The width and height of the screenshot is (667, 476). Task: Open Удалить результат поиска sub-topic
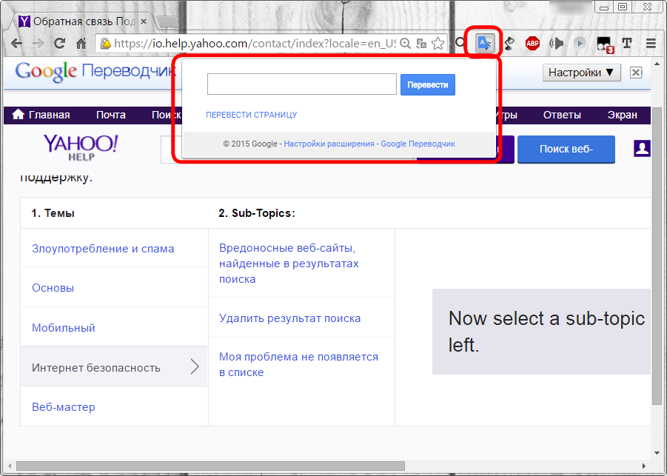click(x=289, y=318)
